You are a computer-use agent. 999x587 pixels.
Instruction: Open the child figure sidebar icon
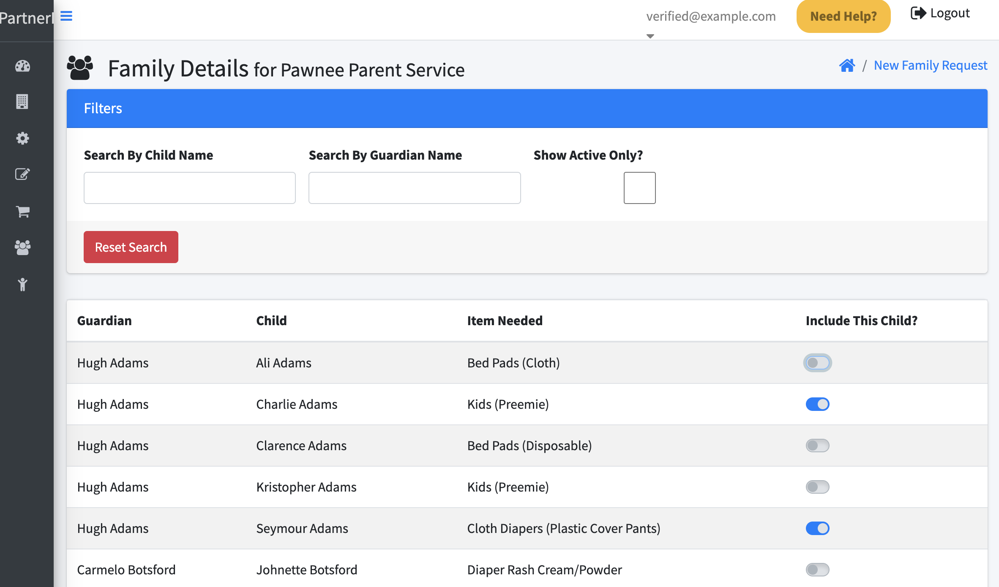point(22,284)
